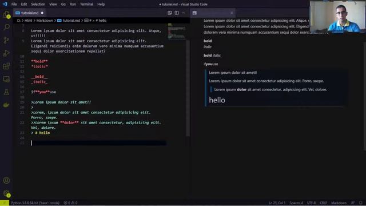The width and height of the screenshot is (366, 206).
Task: Click 'Lorem ipsum dolor sit amet!!' in preview
Action: point(233,73)
